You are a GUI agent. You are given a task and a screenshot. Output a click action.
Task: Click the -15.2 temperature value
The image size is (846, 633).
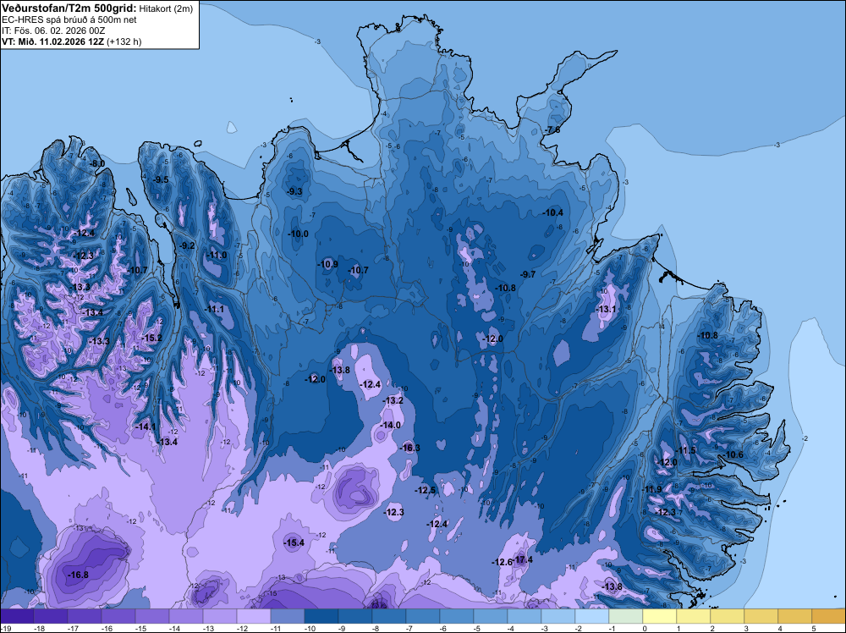tap(151, 338)
